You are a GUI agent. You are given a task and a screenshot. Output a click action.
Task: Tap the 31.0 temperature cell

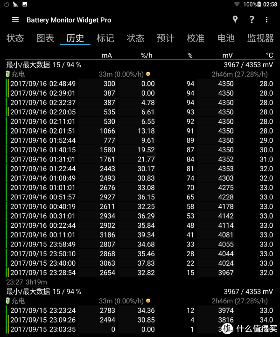pyautogui.click(x=266, y=159)
